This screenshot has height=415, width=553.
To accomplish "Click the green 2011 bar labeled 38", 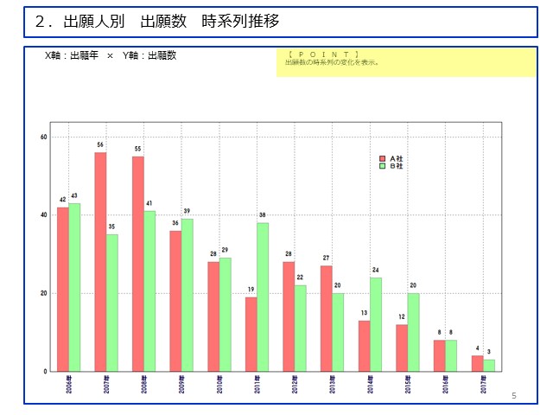I will click(x=263, y=297).
